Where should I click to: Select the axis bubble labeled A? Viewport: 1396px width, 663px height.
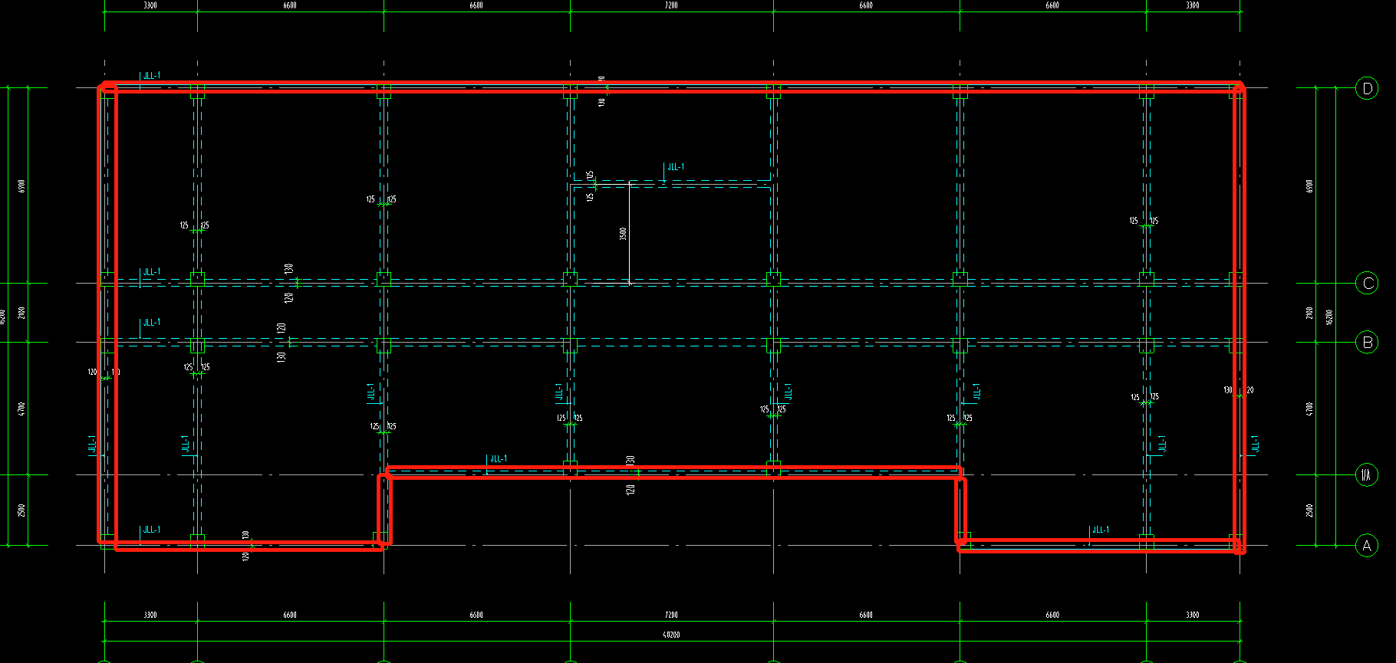click(x=1367, y=546)
